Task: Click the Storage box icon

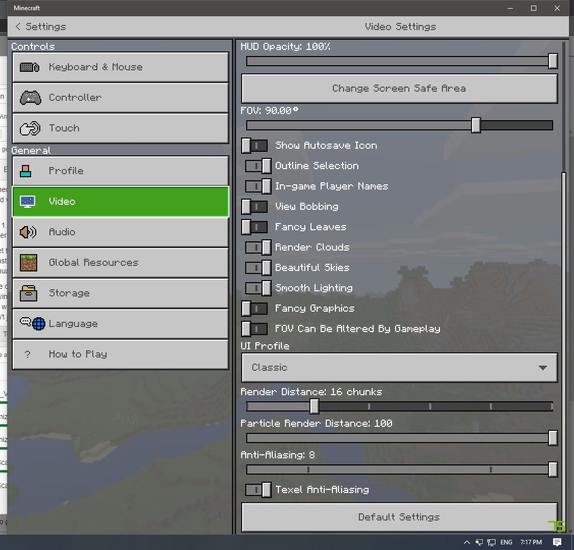Action: [29, 293]
